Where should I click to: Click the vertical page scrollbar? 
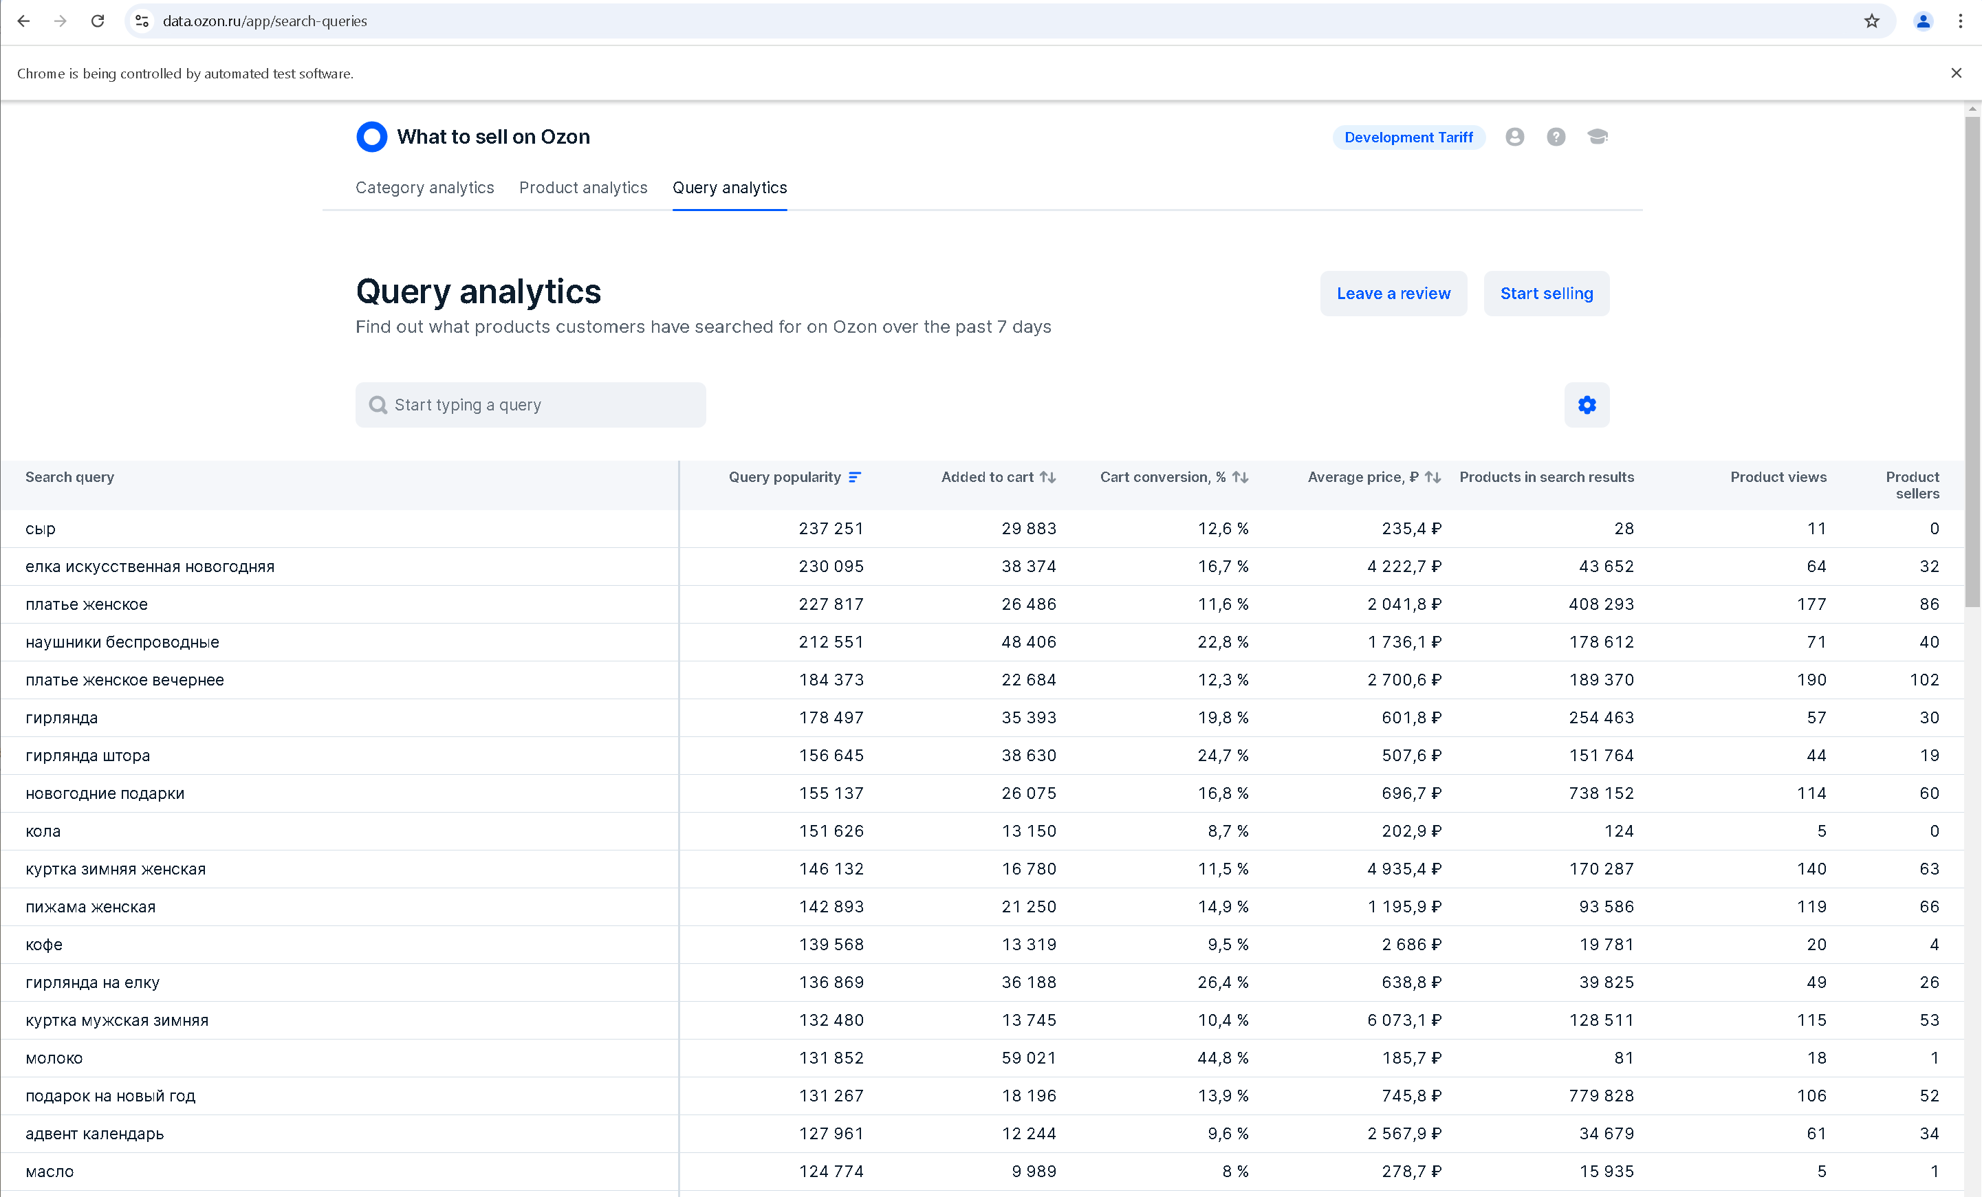pos(1972,362)
